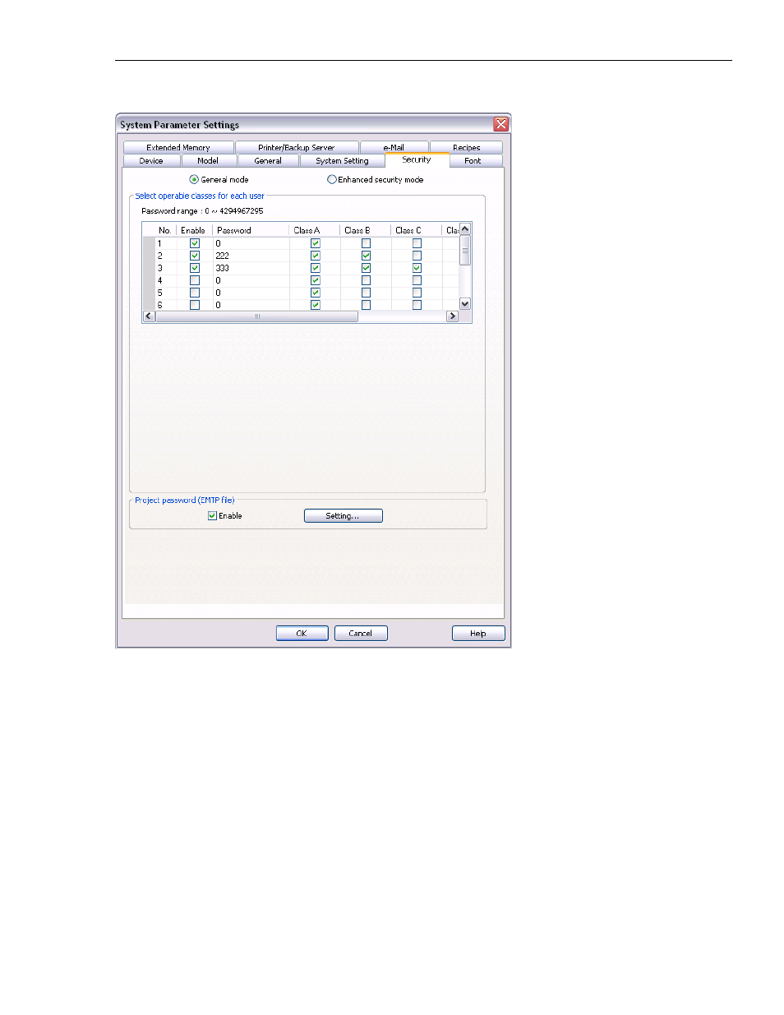Click password cell 333 of user 3
This screenshot has width=784, height=1015.
(x=251, y=268)
